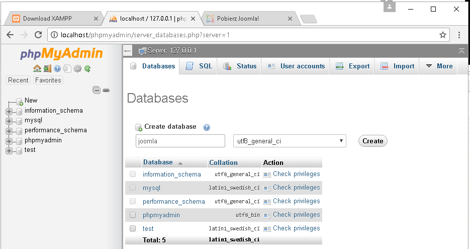The width and height of the screenshot is (470, 249).
Task: Open a new browser tab button
Action: (309, 19)
